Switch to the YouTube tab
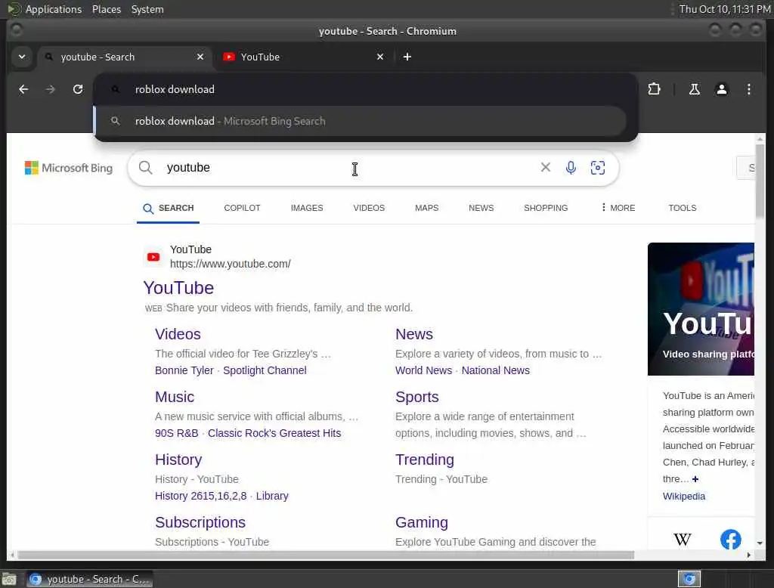 (x=302, y=57)
